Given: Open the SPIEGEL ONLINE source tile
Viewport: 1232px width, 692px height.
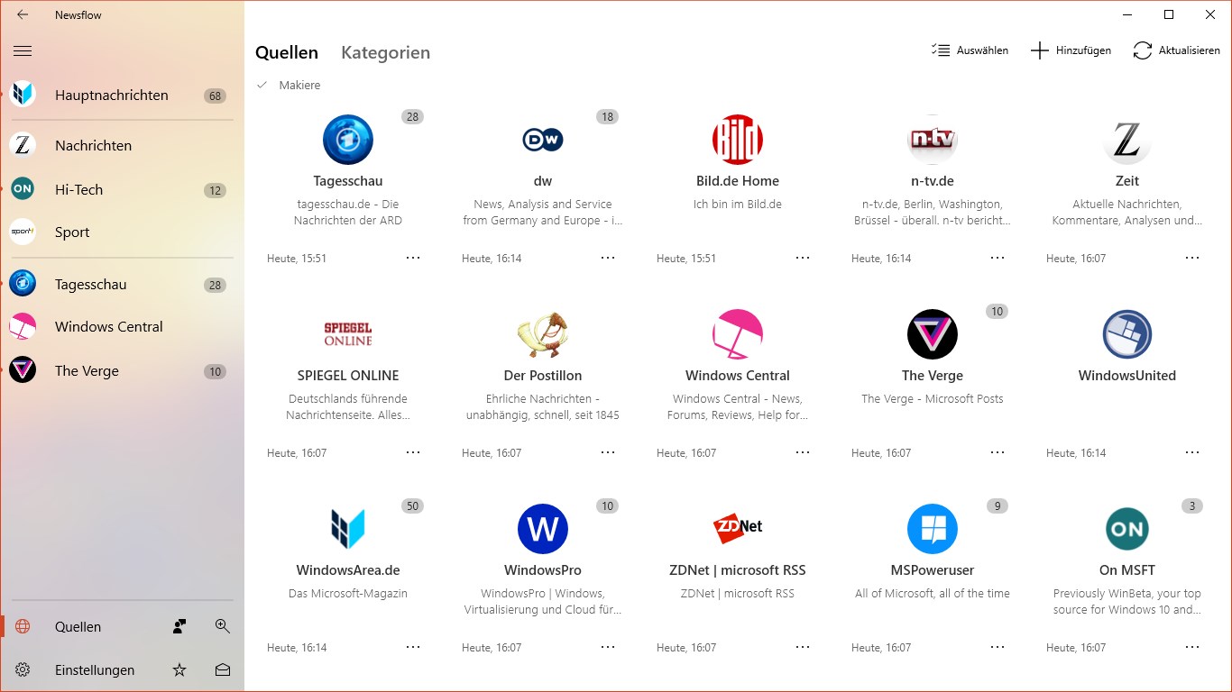Looking at the screenshot, I should tap(348, 375).
